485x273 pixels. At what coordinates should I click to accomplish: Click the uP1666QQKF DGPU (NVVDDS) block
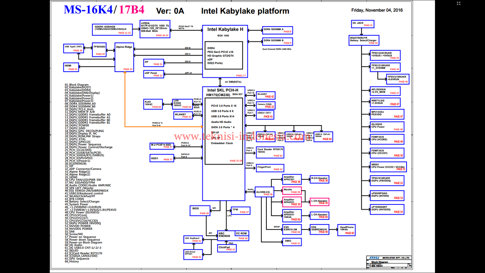pos(387,209)
